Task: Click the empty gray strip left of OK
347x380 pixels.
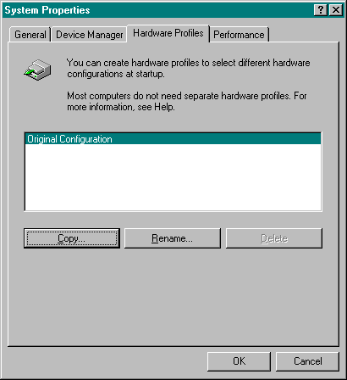Action: pos(107,361)
